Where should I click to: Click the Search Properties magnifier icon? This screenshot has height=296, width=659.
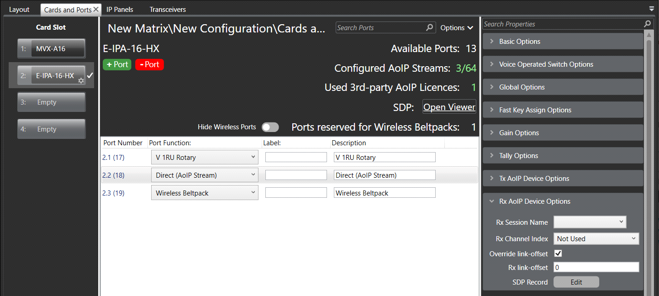tap(647, 24)
